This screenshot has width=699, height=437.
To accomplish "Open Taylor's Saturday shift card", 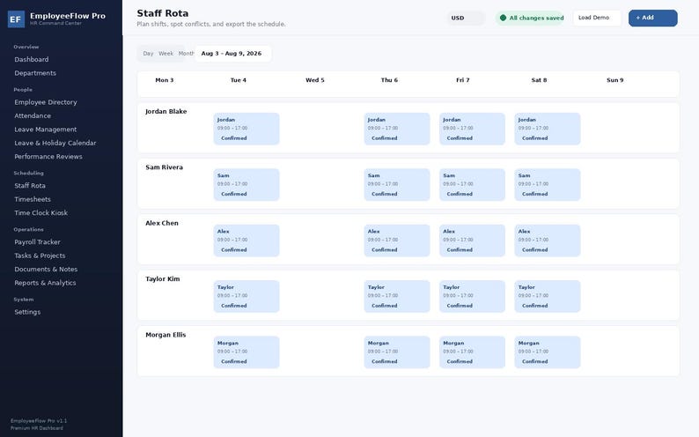I will (548, 297).
